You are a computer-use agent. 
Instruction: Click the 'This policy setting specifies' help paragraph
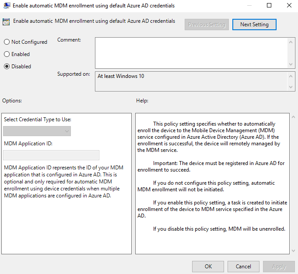[209, 137]
